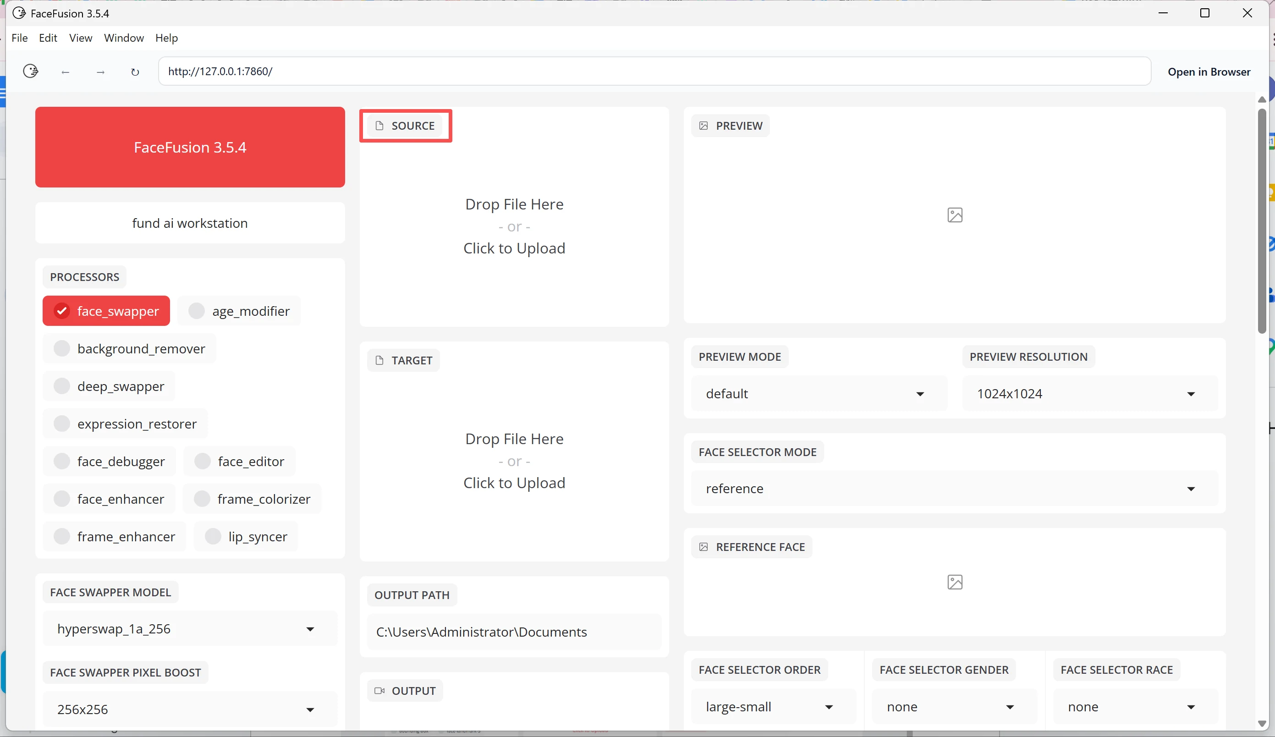The image size is (1275, 737).
Task: Click the OUTPUT video camera icon
Action: [379, 690]
